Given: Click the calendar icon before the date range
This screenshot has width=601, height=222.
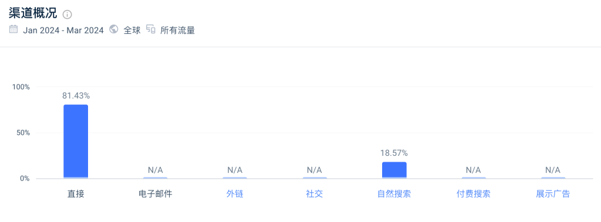Looking at the screenshot, I should (13, 29).
